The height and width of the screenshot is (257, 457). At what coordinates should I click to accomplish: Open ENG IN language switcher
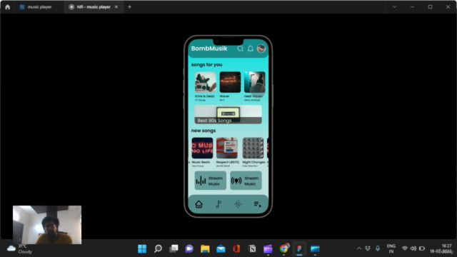[x=391, y=248]
